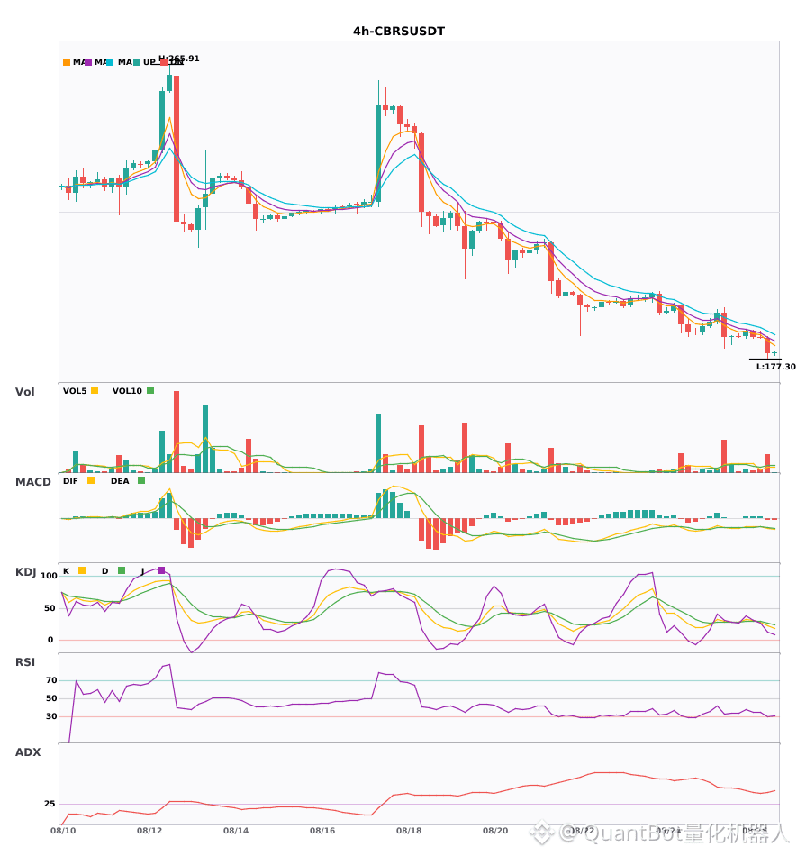Click the purple MA legend swatch
Viewport: 797px width, 856px height.
[x=88, y=62]
